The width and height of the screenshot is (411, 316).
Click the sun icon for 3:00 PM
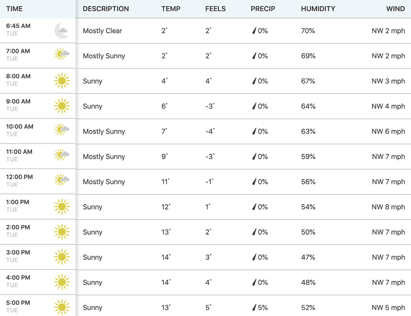(62, 257)
